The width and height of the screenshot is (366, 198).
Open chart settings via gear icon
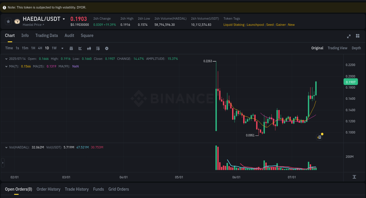pyautogui.click(x=107, y=48)
